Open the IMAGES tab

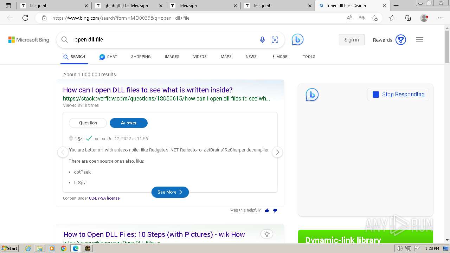tap(172, 57)
